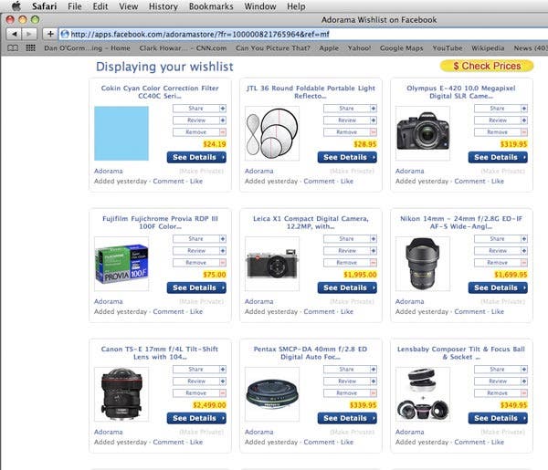Open the Yahoo! bookmark

tap(359, 48)
